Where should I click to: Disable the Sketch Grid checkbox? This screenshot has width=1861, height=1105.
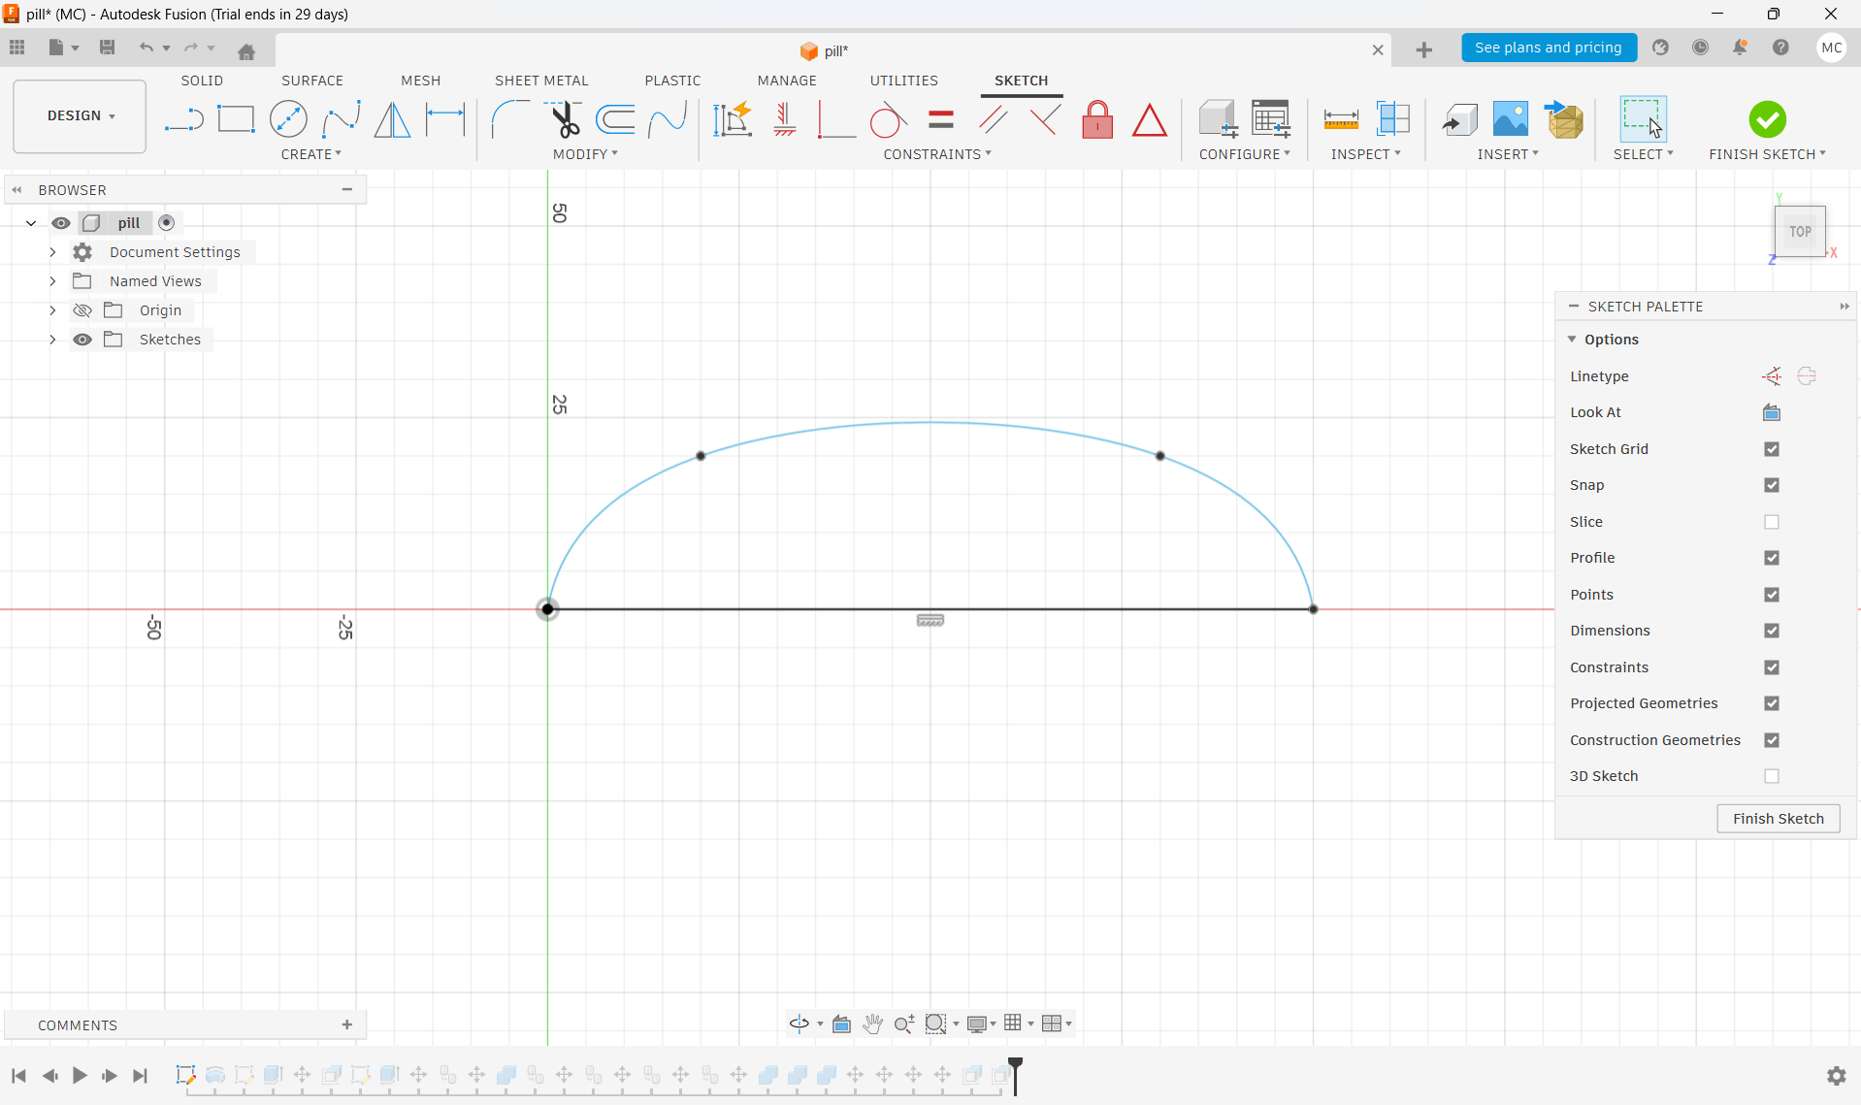(1773, 448)
